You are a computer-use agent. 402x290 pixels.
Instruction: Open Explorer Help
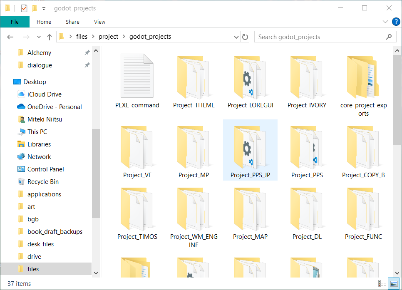click(x=396, y=22)
